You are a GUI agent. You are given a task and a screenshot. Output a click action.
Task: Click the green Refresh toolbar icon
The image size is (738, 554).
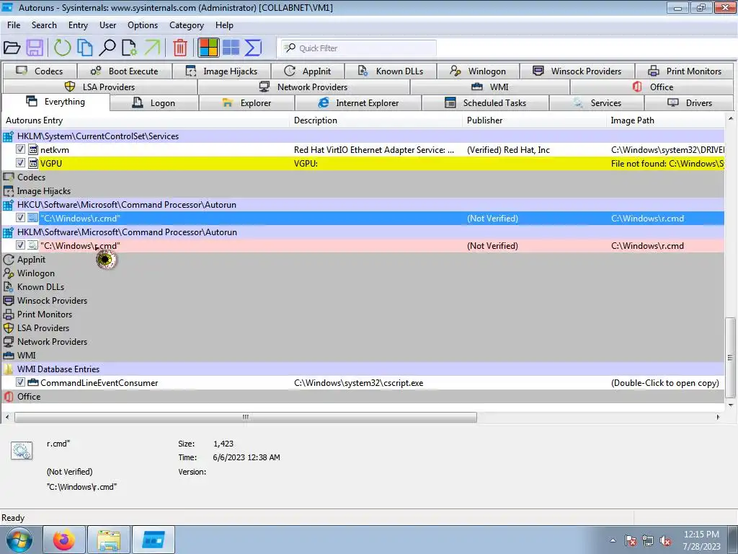[x=62, y=48]
